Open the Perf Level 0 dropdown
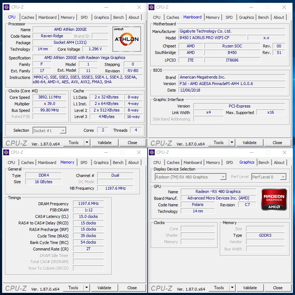This screenshot has height=295, width=295. [x=283, y=177]
